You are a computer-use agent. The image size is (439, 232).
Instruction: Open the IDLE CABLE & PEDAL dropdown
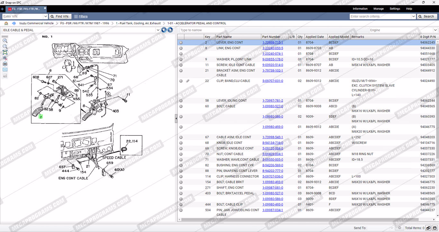157,30
